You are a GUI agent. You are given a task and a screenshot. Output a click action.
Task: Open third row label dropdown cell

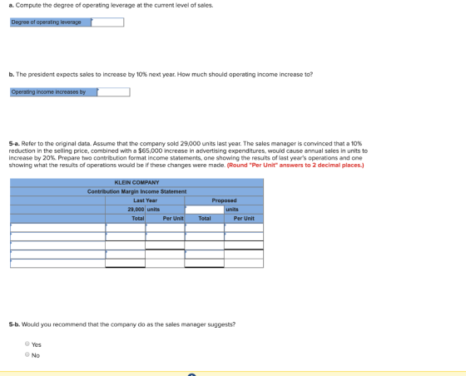point(57,245)
